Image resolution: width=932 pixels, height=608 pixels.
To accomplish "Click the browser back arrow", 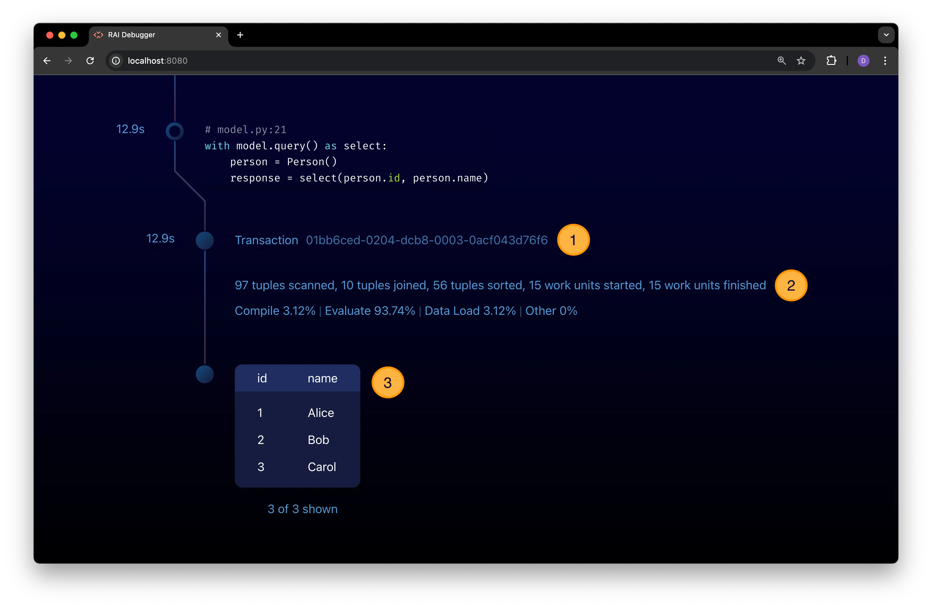I will coord(47,61).
